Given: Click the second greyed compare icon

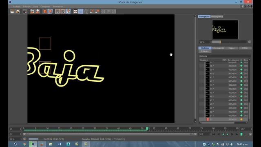Looking at the screenshot, I should [x=108, y=11].
